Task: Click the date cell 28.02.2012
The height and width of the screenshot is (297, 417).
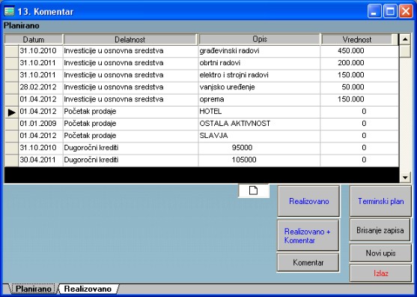Action: pos(40,87)
